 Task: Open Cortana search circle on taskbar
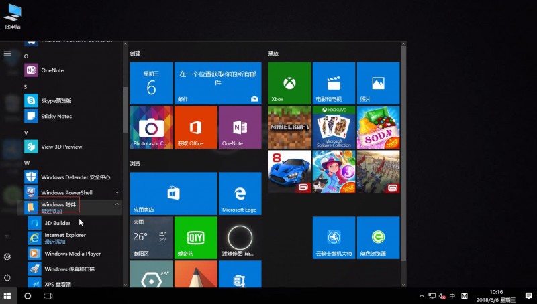(28, 296)
